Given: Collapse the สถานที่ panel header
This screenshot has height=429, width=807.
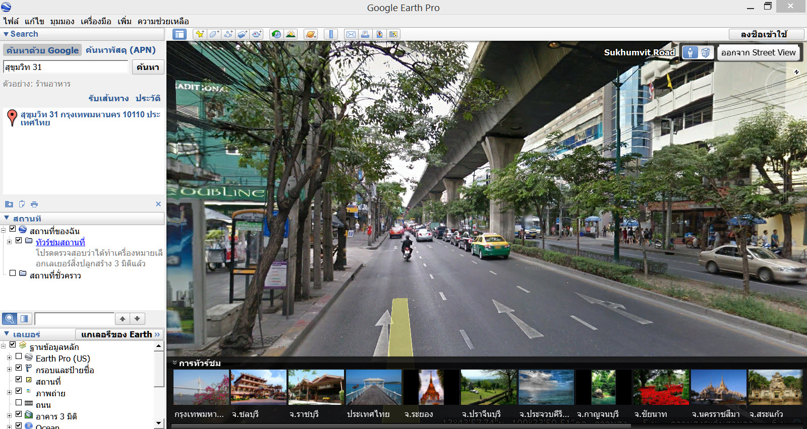Looking at the screenshot, I should pyautogui.click(x=7, y=218).
